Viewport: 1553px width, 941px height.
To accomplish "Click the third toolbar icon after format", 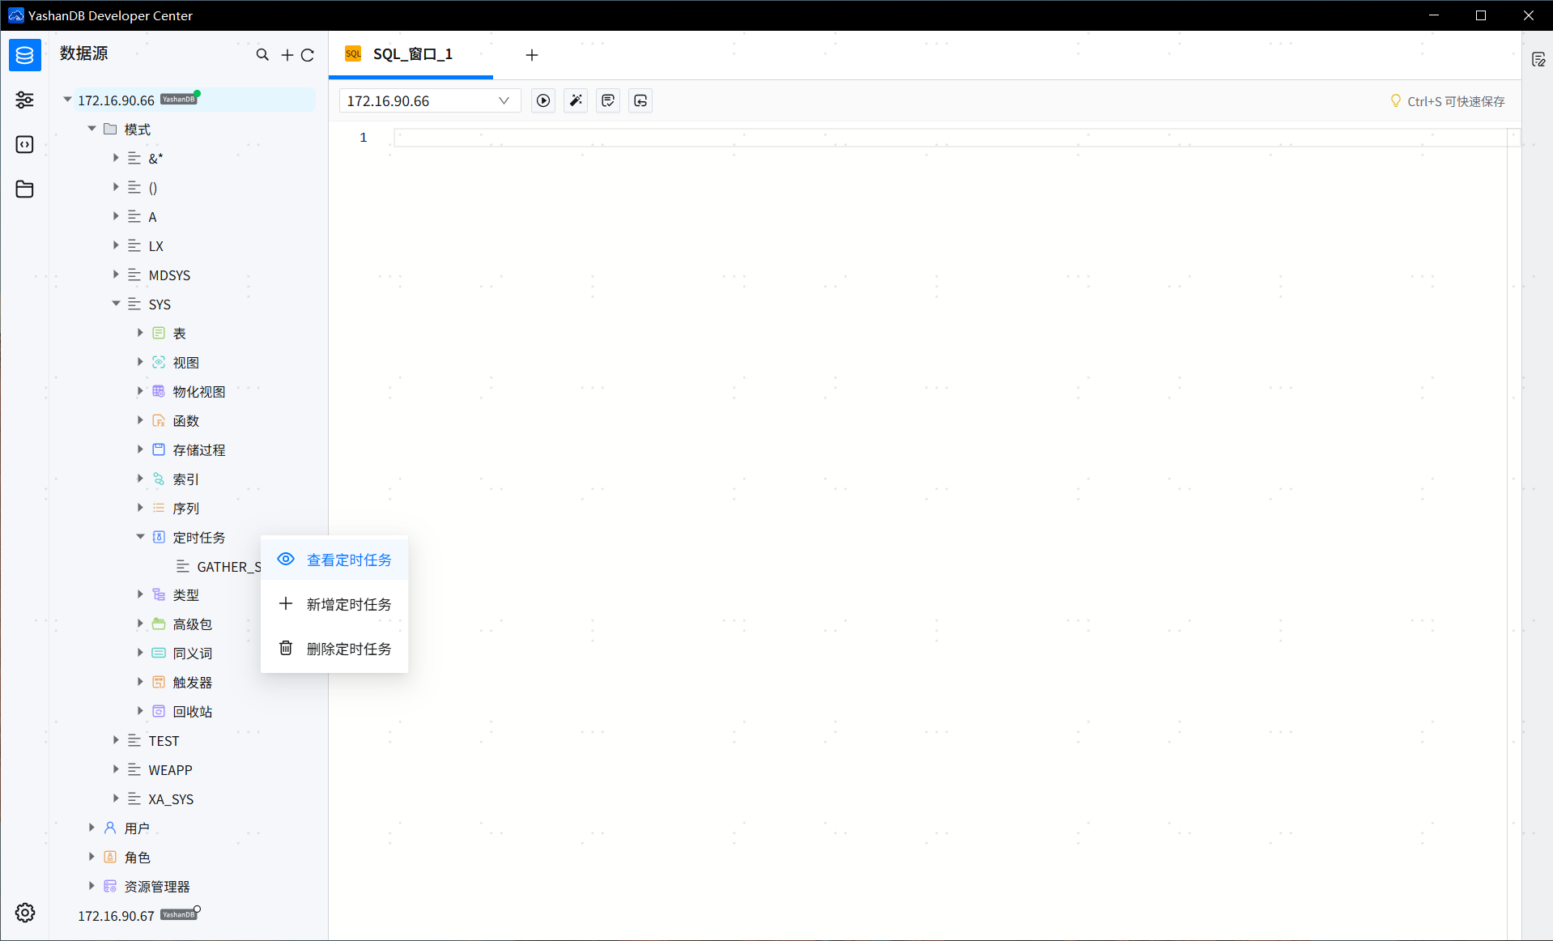I will 608,100.
